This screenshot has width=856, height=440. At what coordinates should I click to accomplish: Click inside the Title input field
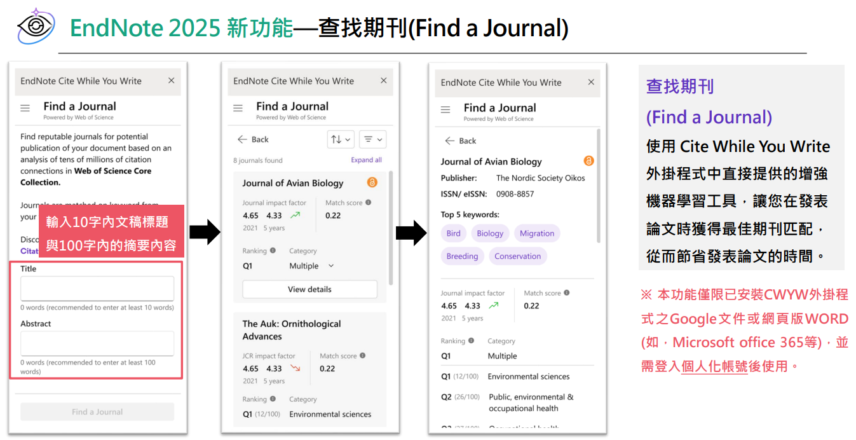click(x=97, y=288)
